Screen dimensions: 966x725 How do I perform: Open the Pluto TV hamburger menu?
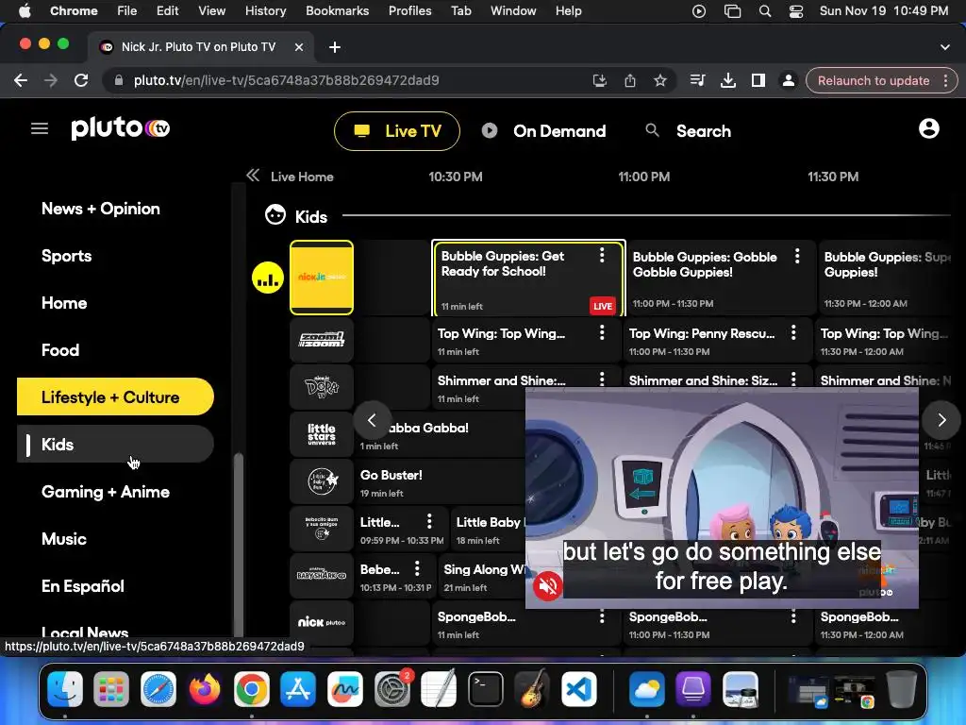pyautogui.click(x=40, y=128)
